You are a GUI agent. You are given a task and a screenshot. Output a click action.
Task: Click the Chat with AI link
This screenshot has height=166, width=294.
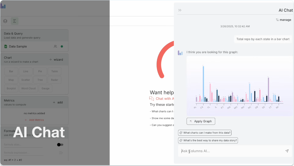click(162, 98)
